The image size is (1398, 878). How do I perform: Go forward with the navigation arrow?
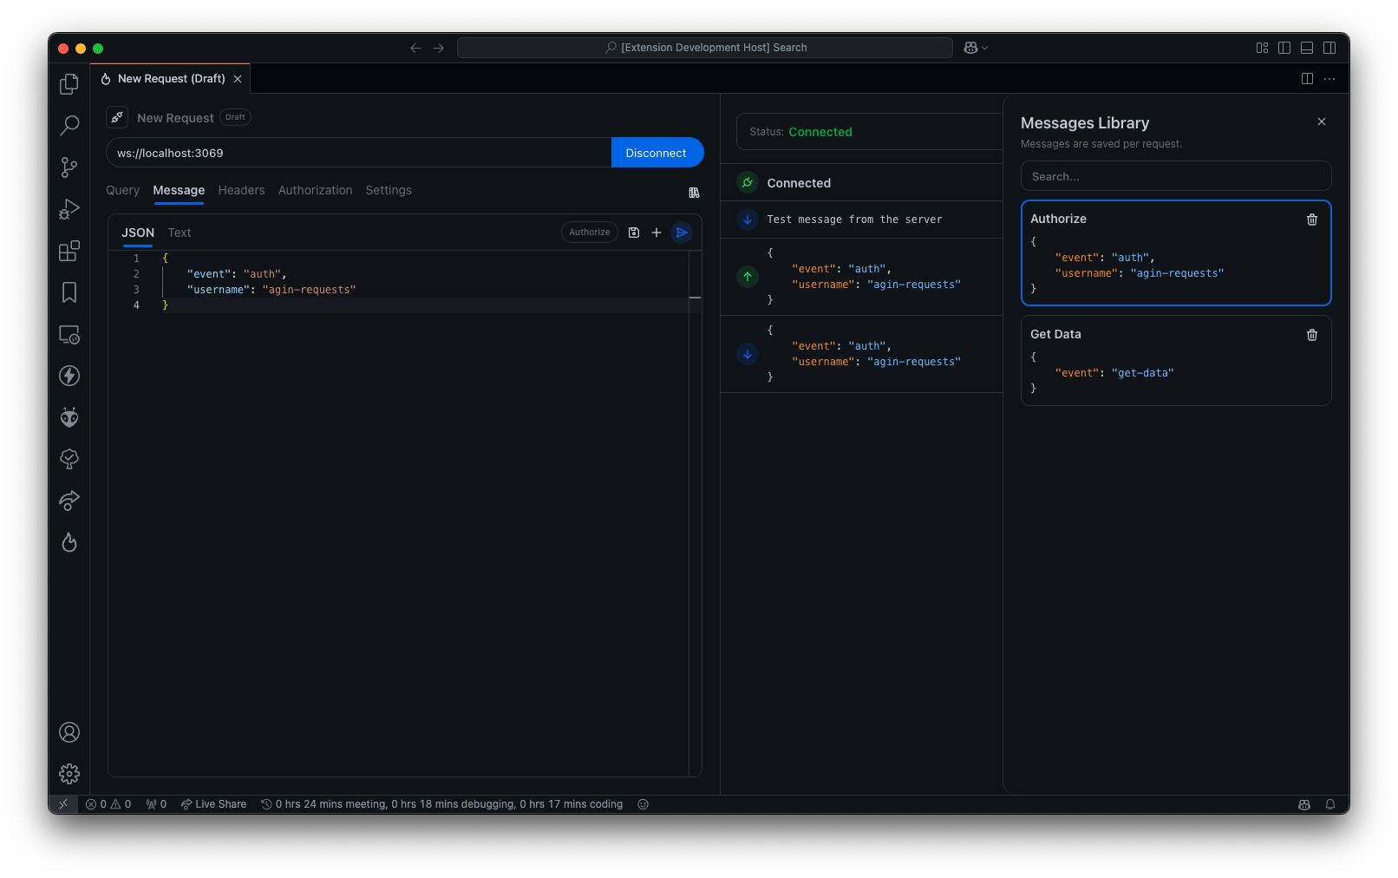coord(439,48)
